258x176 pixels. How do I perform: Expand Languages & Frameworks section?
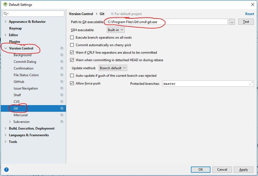point(5,135)
